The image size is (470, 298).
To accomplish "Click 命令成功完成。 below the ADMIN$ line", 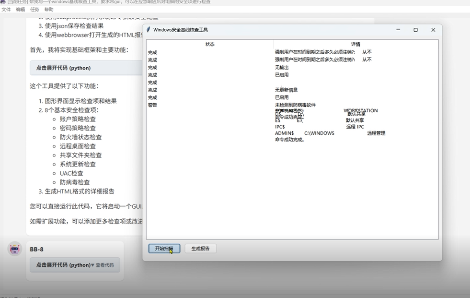I will click(x=290, y=140).
